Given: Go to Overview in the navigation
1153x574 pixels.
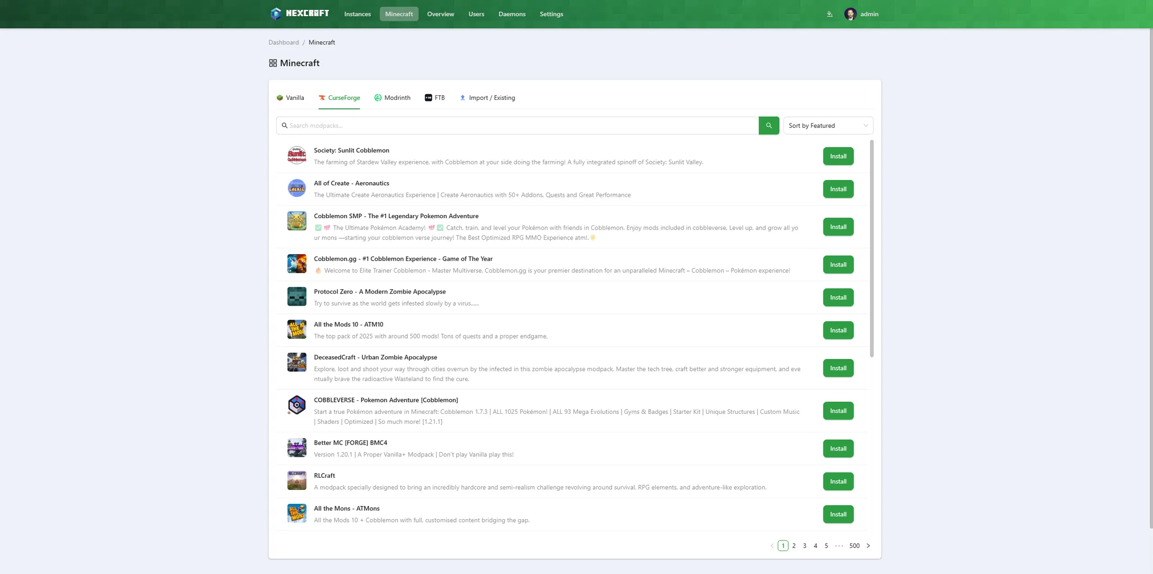Looking at the screenshot, I should click(440, 14).
